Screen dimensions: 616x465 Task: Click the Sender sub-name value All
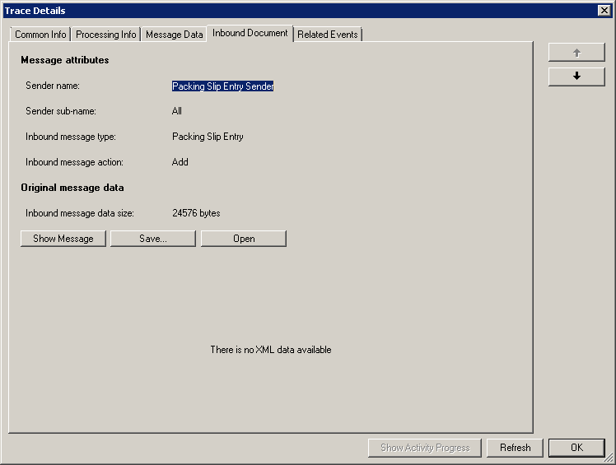pyautogui.click(x=177, y=111)
